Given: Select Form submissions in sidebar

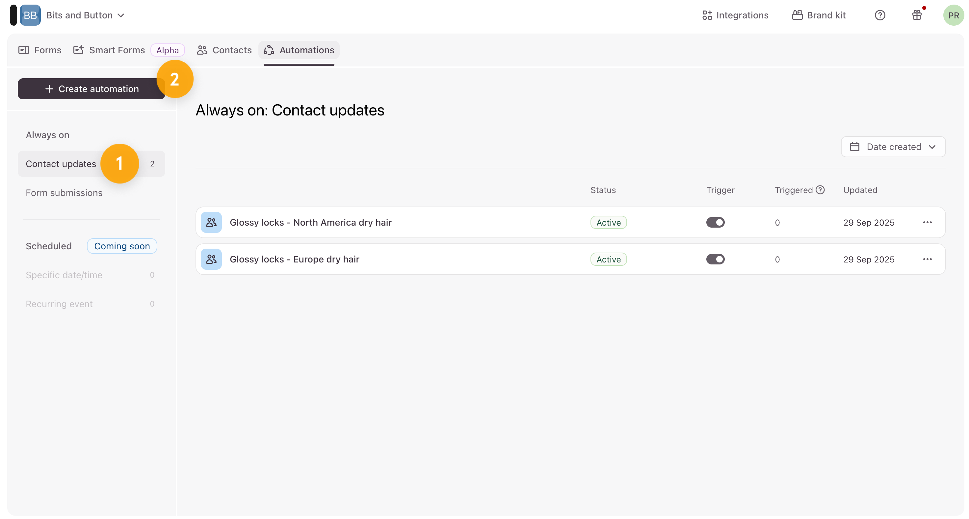Looking at the screenshot, I should [x=64, y=193].
